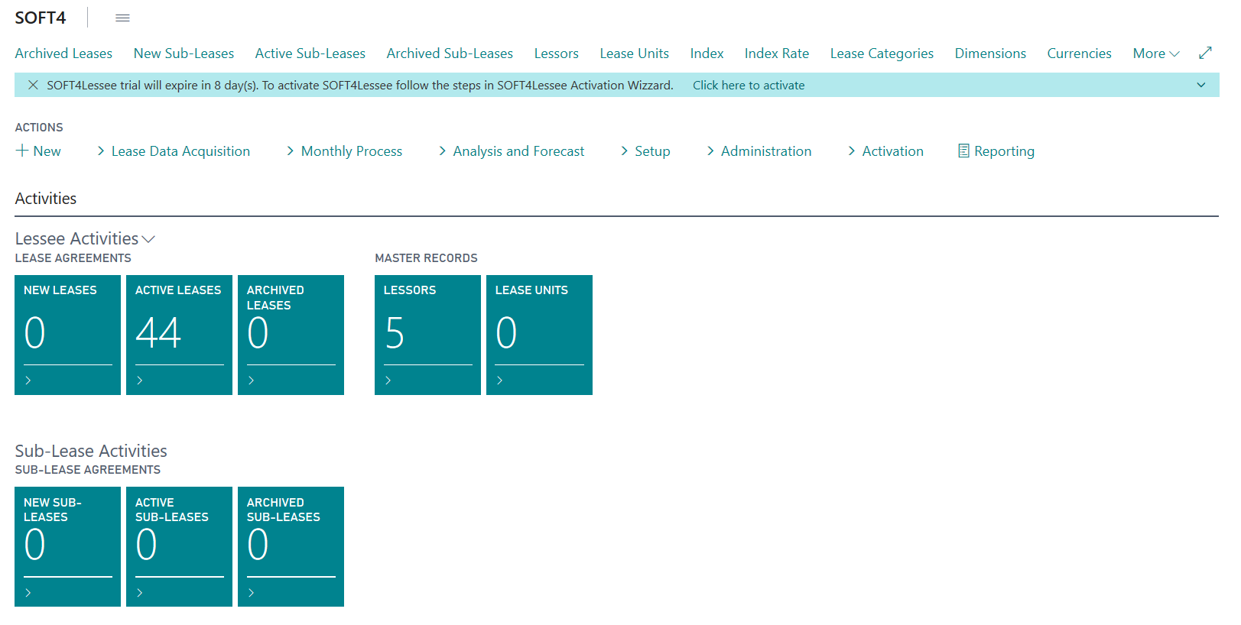Open the Index Rate navigation item

pos(777,53)
